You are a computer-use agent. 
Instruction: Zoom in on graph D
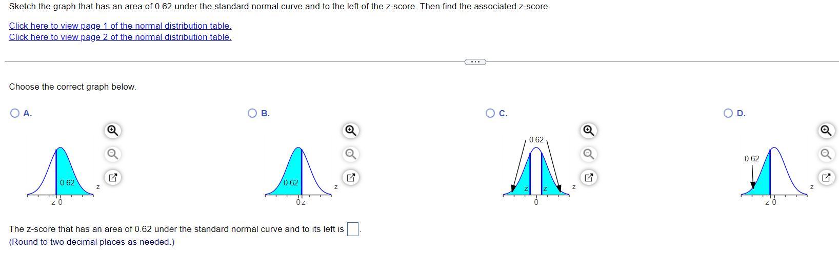click(x=825, y=131)
